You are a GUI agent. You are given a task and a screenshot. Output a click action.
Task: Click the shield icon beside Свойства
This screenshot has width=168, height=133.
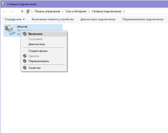[25, 68]
